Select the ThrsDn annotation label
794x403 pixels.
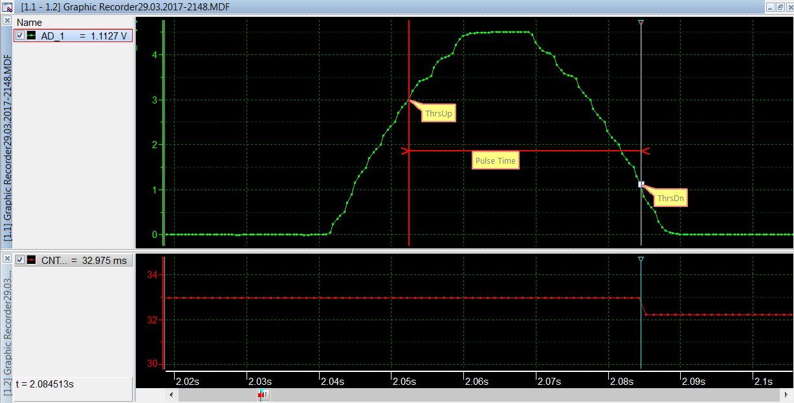point(670,199)
